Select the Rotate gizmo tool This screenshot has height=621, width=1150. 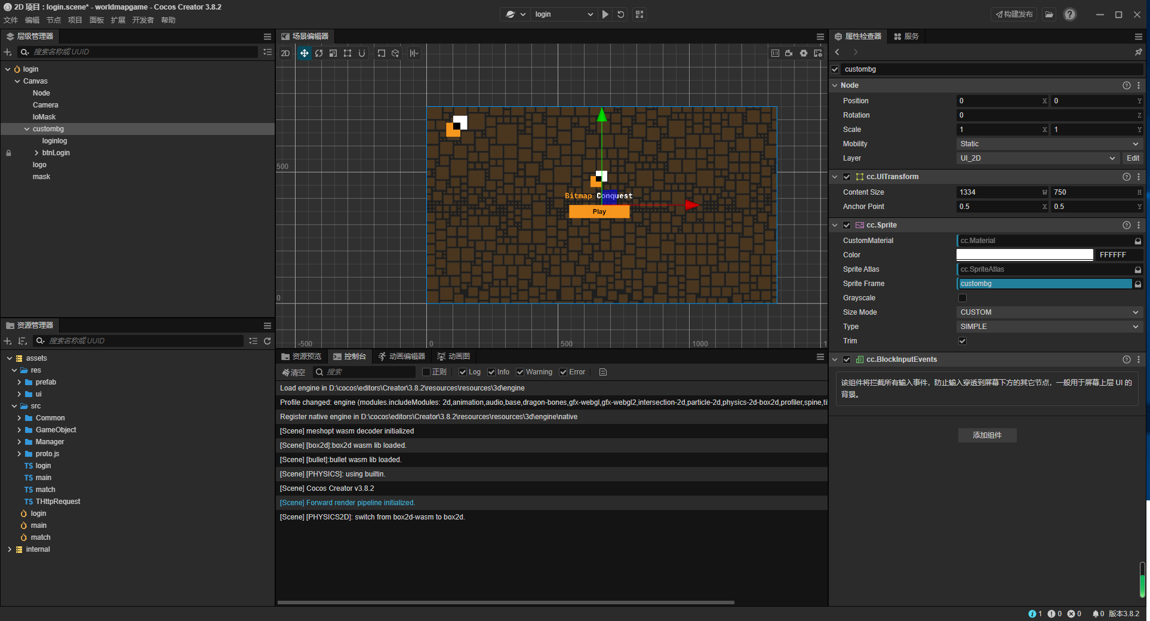[319, 53]
